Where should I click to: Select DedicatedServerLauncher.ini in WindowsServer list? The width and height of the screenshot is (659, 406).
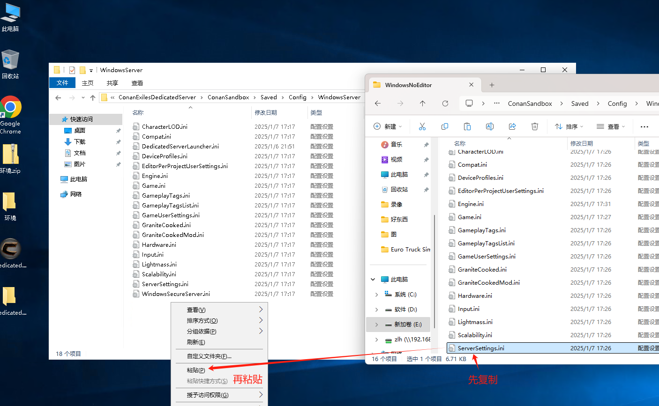(x=180, y=147)
